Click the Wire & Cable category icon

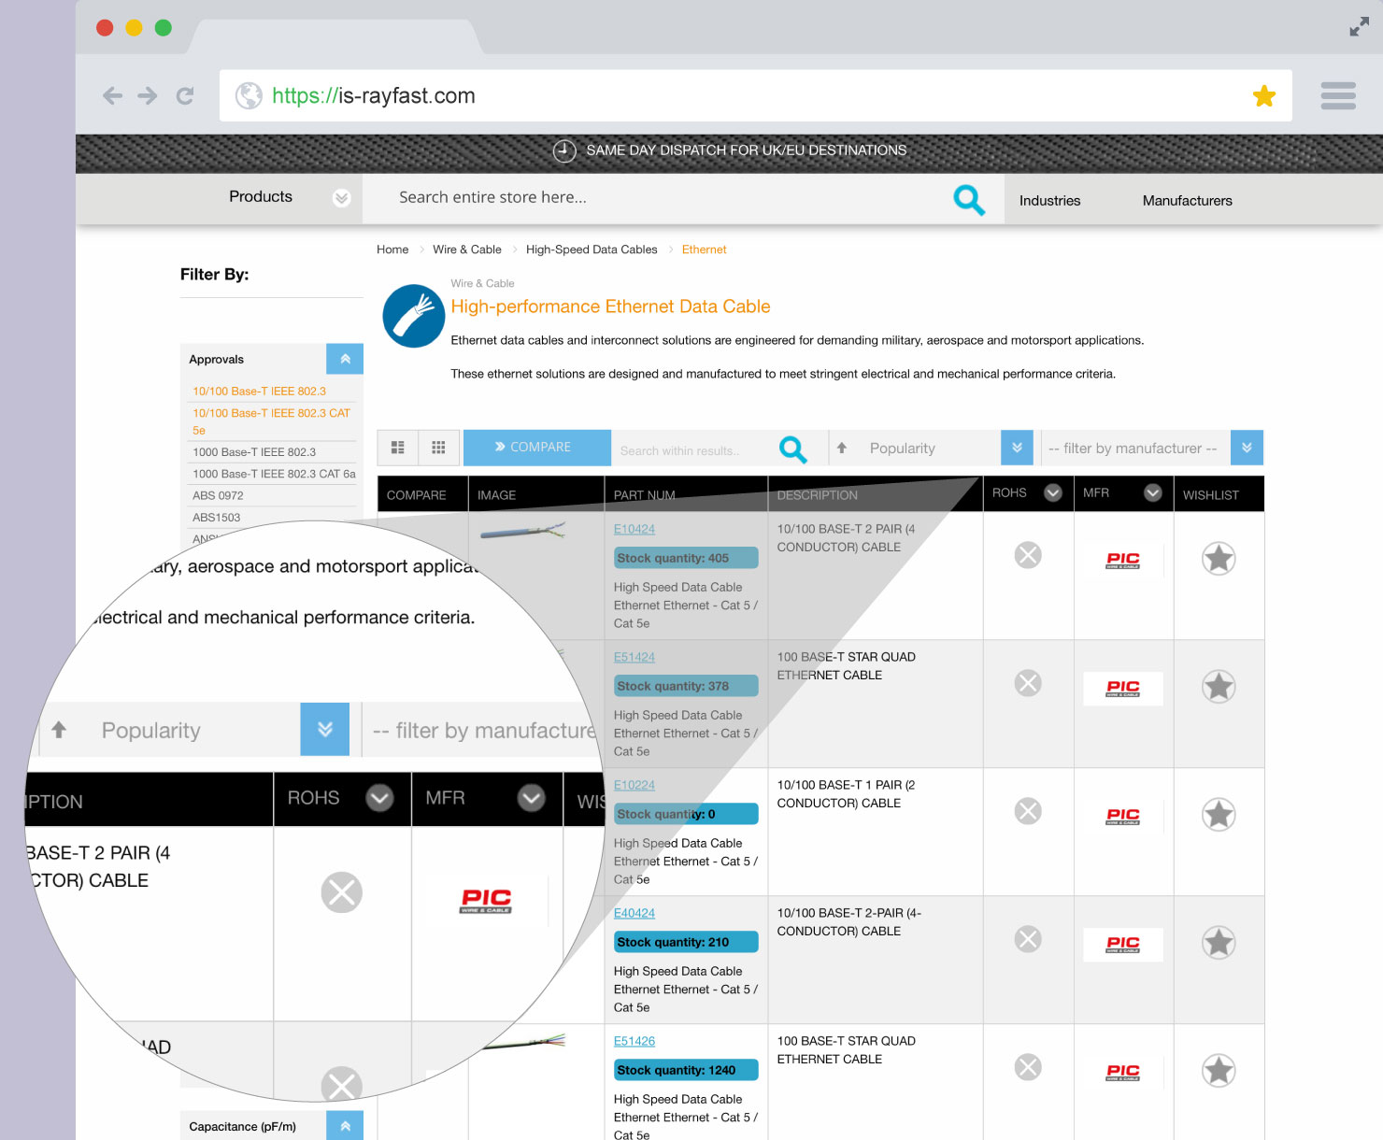414,316
